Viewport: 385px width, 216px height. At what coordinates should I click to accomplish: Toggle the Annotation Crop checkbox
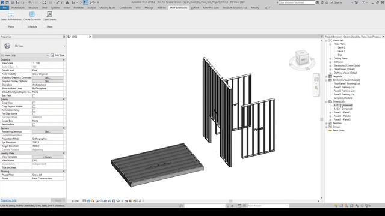click(34, 110)
